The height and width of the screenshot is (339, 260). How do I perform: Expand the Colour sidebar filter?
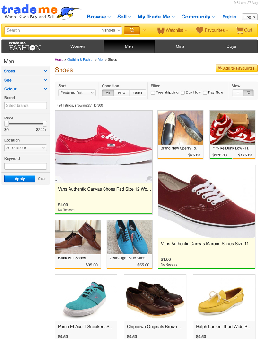click(x=26, y=89)
